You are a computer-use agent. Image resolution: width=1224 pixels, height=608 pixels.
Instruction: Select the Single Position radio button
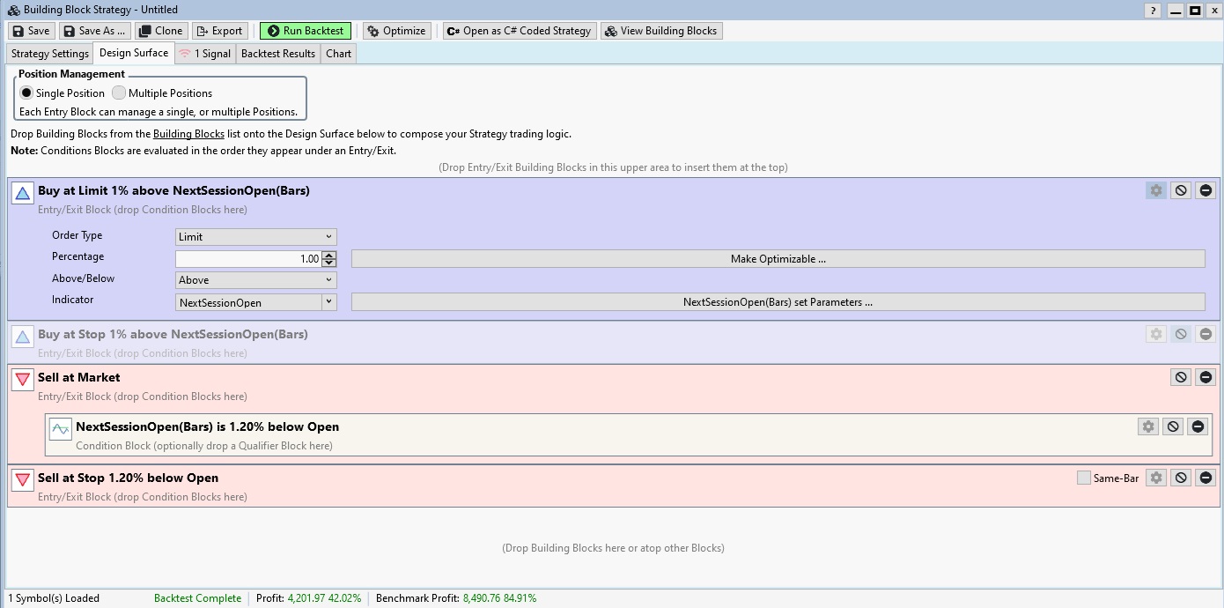tap(26, 93)
